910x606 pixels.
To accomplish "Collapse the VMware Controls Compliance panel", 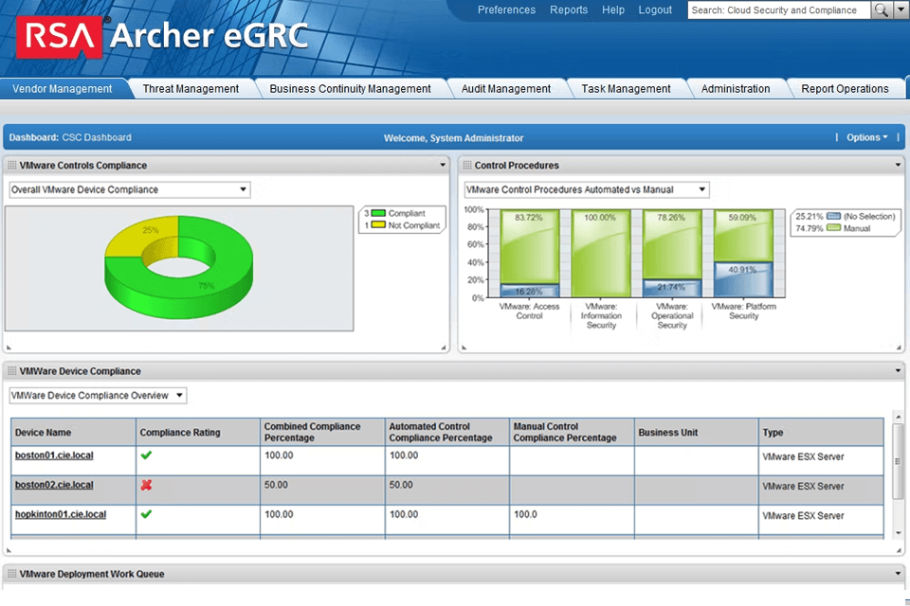I will (x=442, y=164).
